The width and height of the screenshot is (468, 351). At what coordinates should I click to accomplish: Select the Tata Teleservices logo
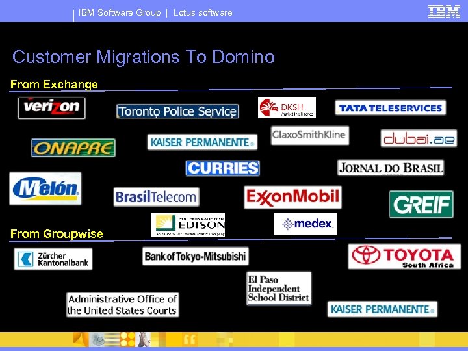click(391, 108)
